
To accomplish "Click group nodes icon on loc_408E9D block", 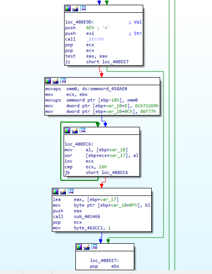I will point(83,9).
